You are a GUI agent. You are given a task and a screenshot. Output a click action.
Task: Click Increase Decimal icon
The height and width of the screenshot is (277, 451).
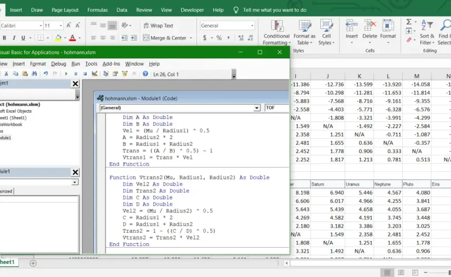tap(241, 38)
